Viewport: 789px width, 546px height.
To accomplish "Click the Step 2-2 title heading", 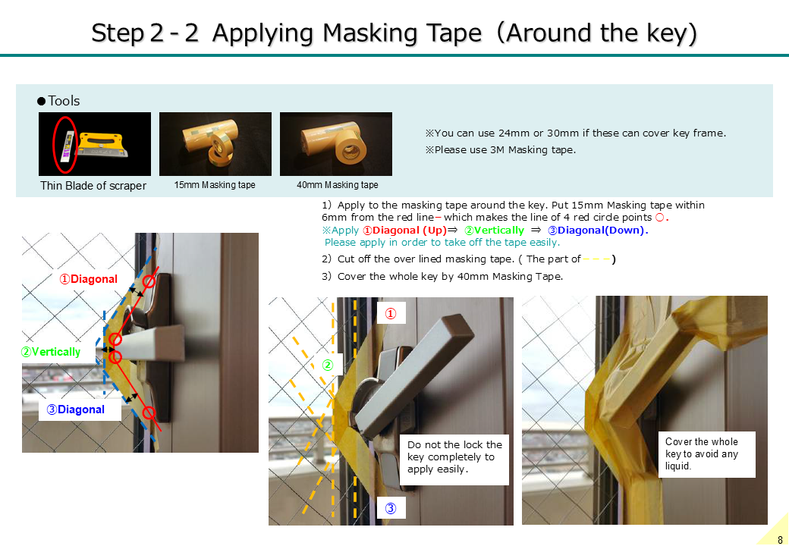I will coord(394,33).
